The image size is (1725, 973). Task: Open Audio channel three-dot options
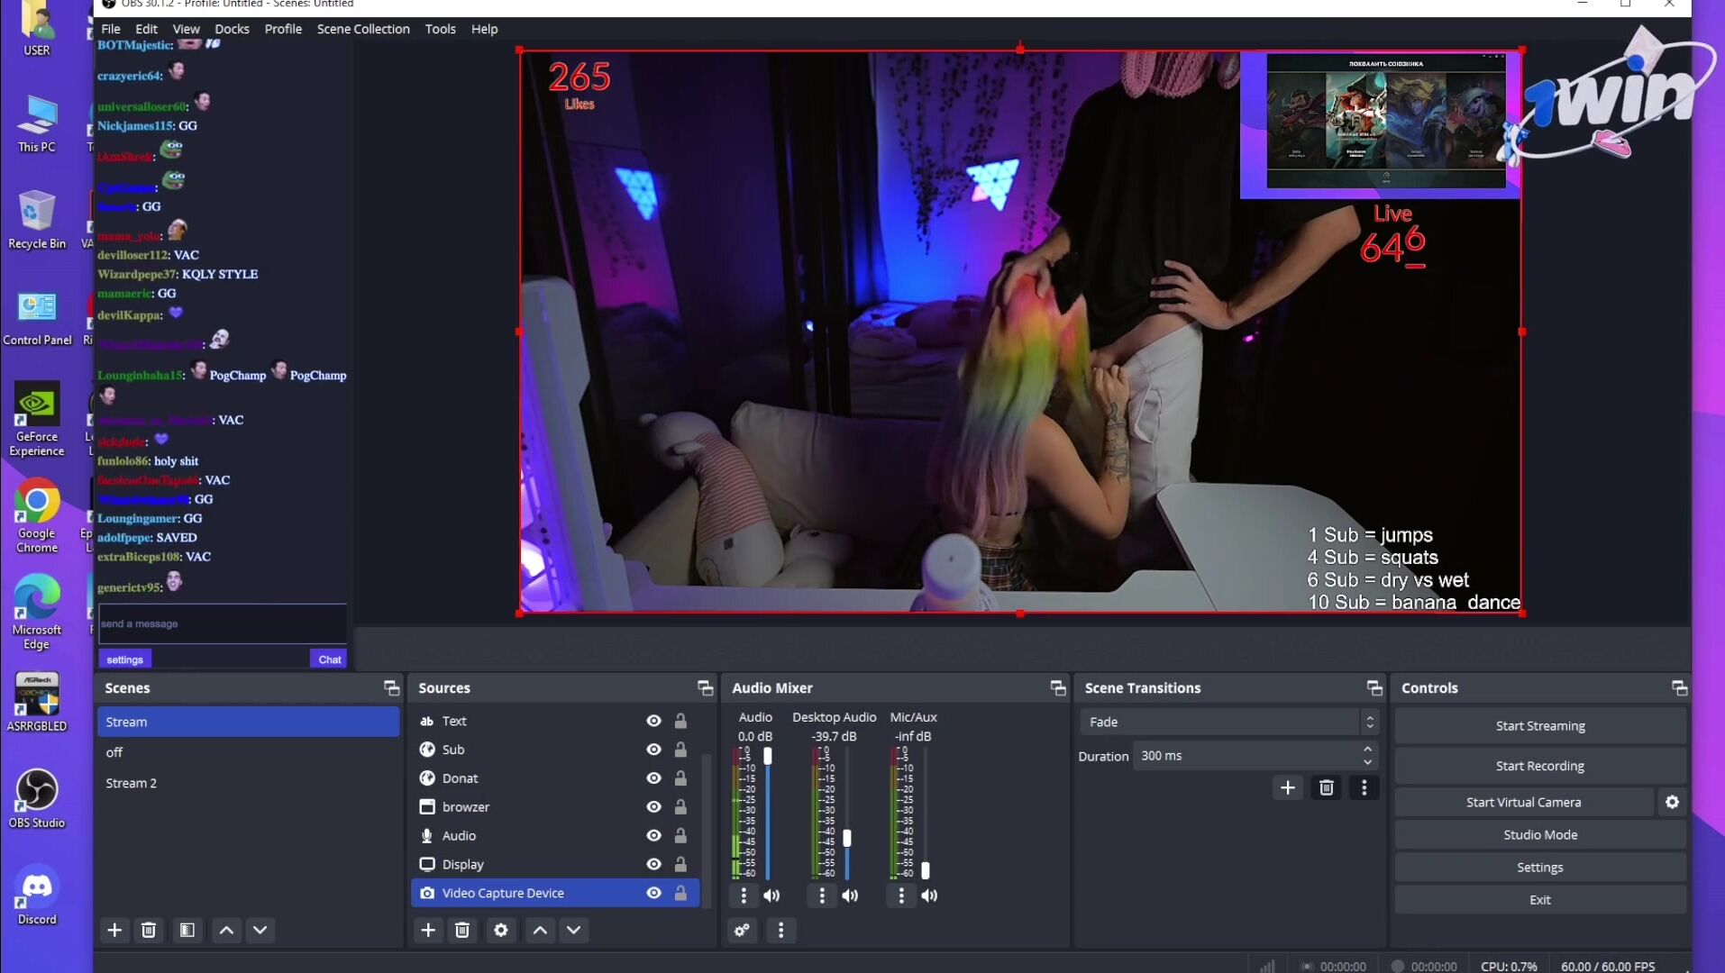[744, 896]
